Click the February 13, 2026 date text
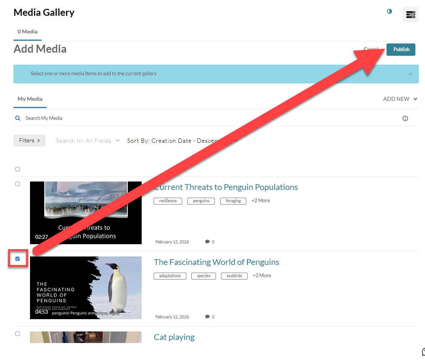This screenshot has height=363, width=425. point(172,242)
